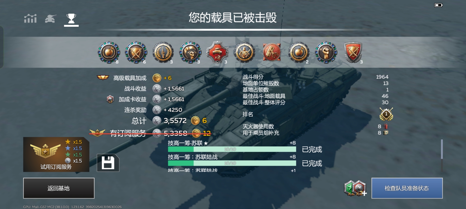Screen dimensions: 466x209
Task: Click the red shield medal at row end
Action: pos(353,52)
